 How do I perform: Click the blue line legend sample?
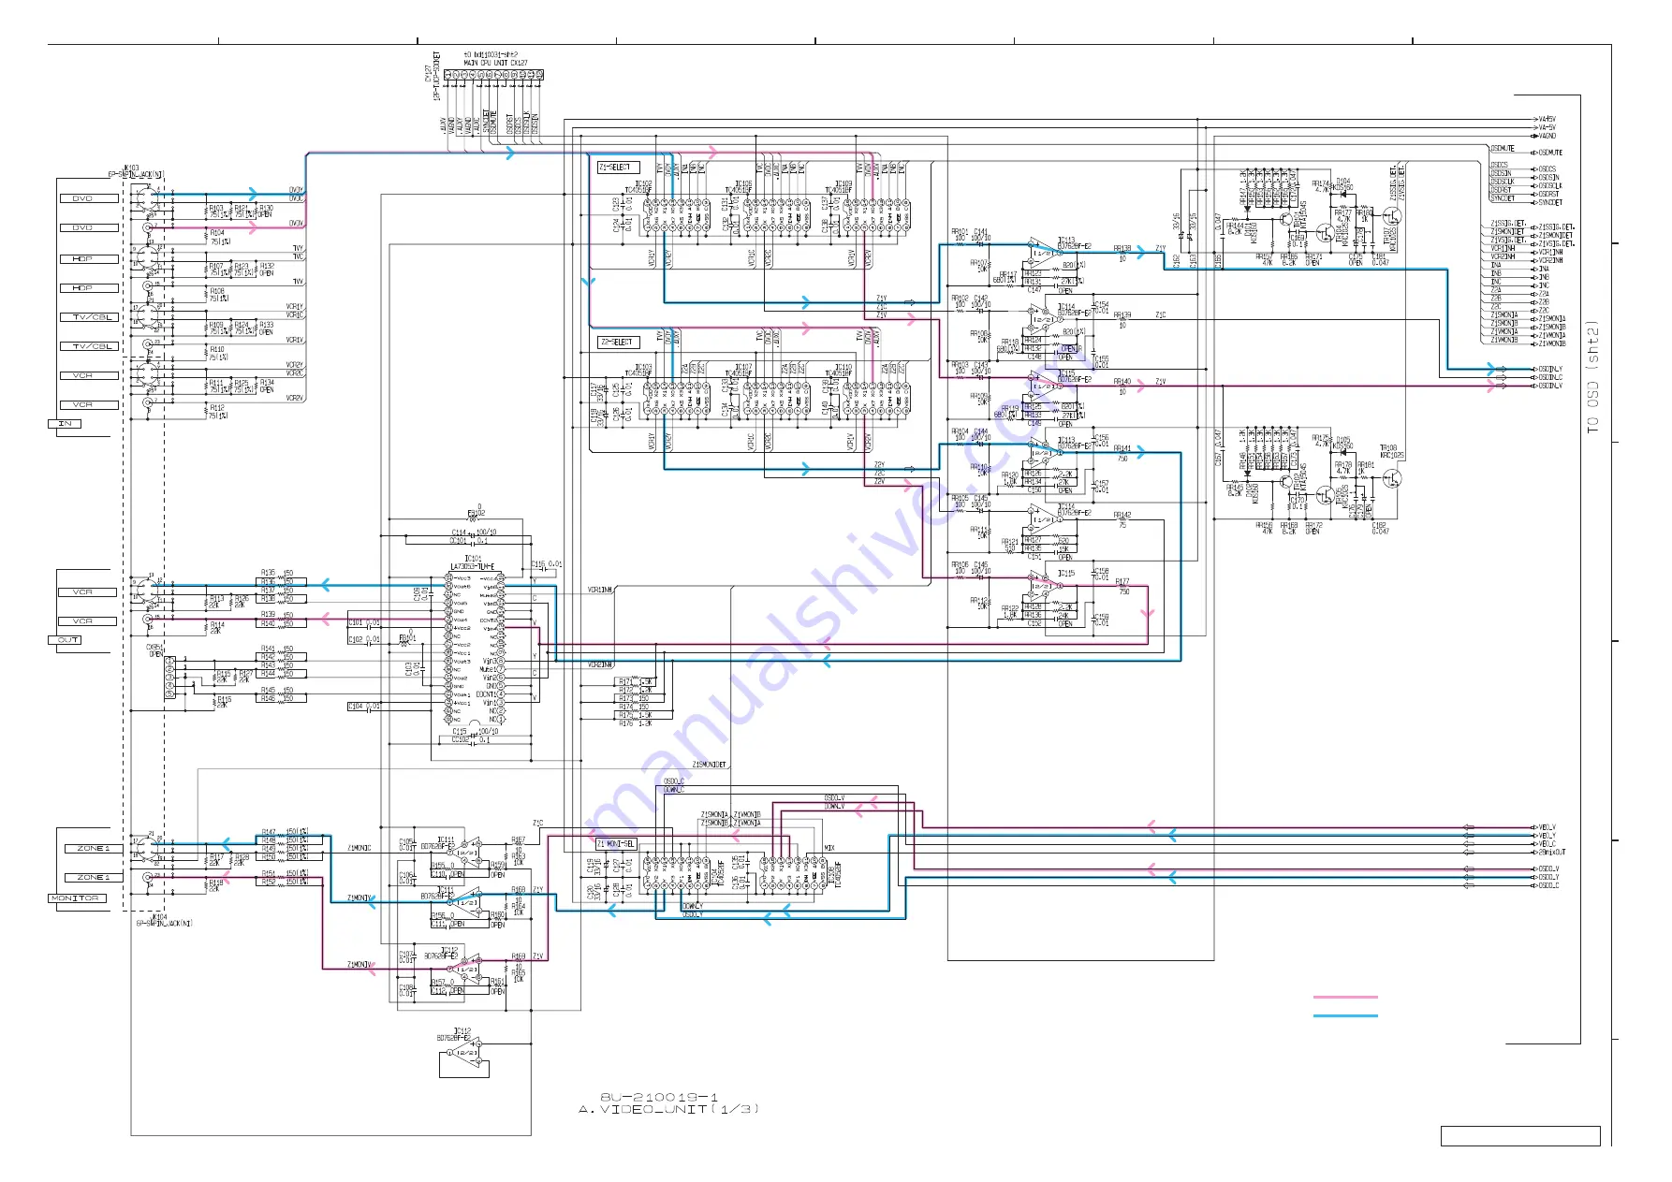coord(1345,1015)
